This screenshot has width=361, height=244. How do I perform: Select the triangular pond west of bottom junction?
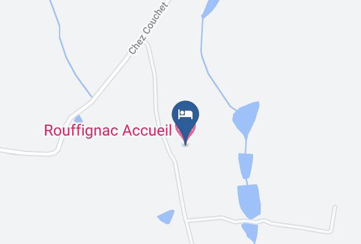[166, 217]
